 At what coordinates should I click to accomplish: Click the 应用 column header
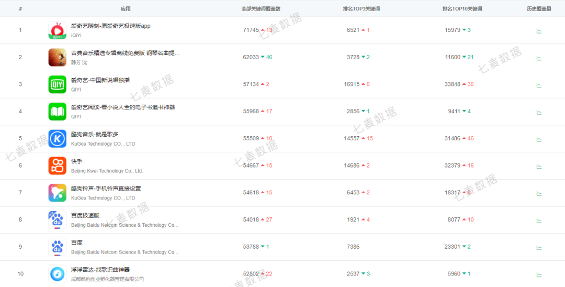tap(126, 9)
